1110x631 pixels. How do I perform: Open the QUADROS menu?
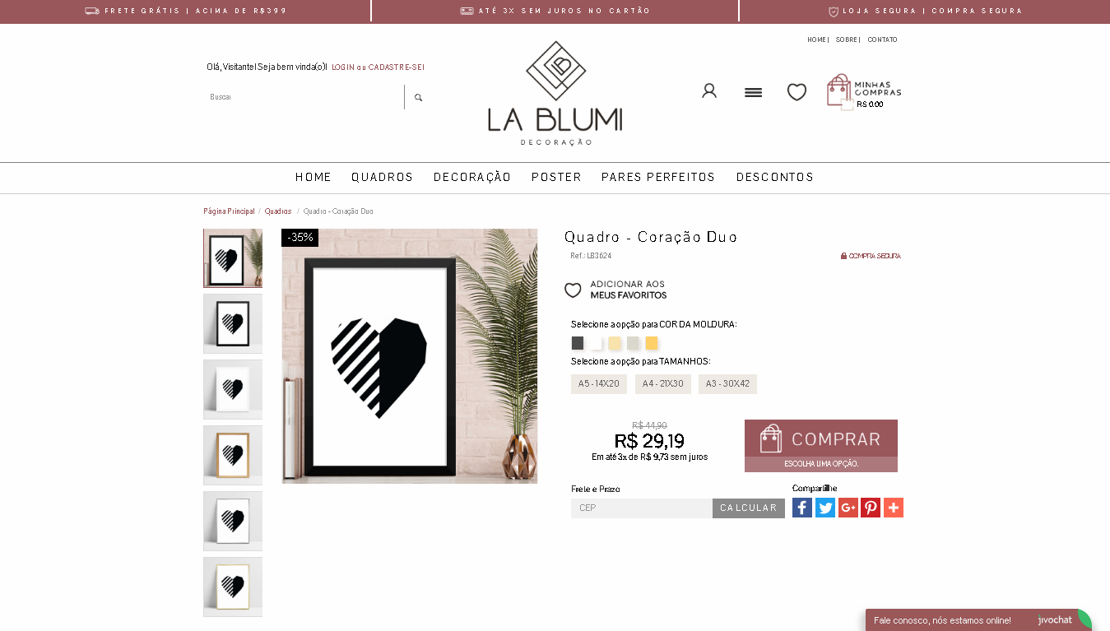382,178
